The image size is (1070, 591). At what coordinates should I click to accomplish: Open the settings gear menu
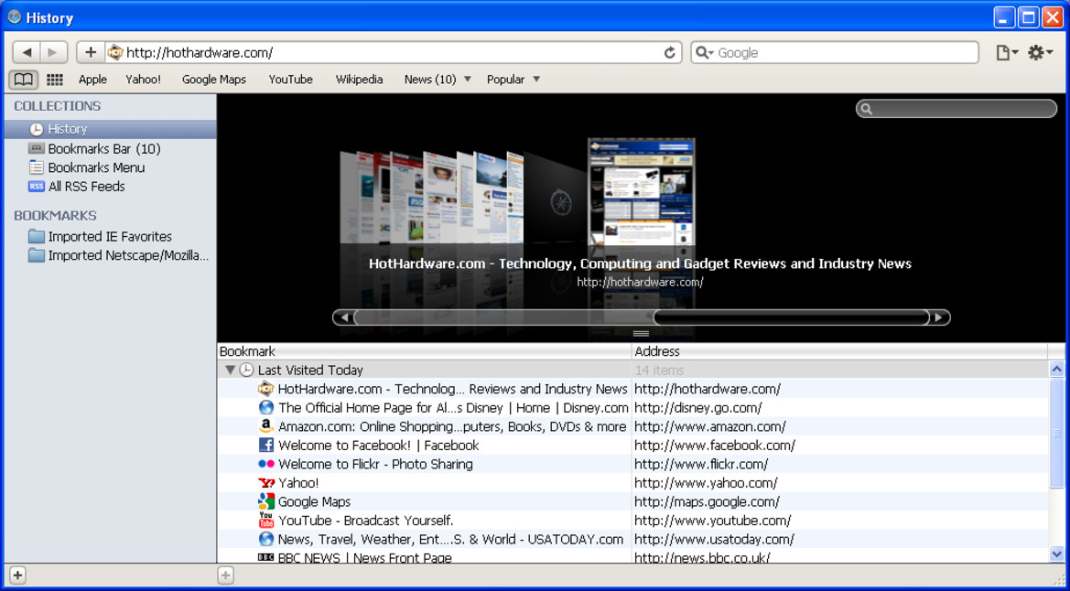tap(1040, 52)
